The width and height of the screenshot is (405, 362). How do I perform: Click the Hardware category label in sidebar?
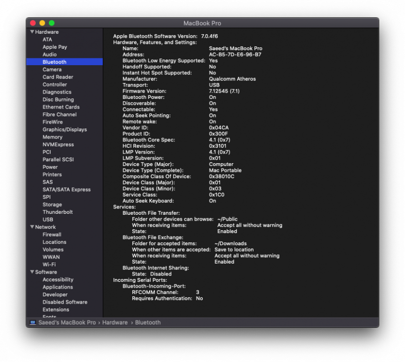47,32
